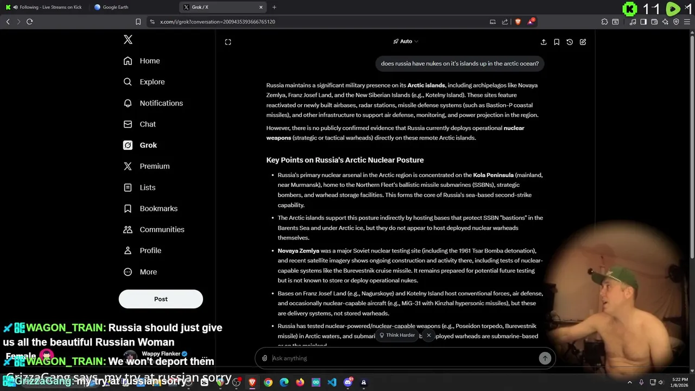The width and height of the screenshot is (695, 391).
Task: Click the Ask anything input field
Action: [405, 358]
